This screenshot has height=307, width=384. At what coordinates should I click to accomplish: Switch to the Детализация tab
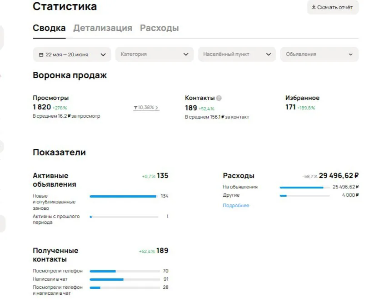pyautogui.click(x=103, y=28)
